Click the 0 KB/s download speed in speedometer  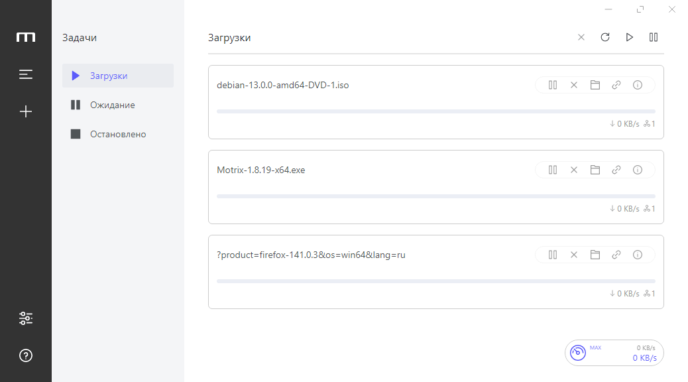[x=644, y=358]
